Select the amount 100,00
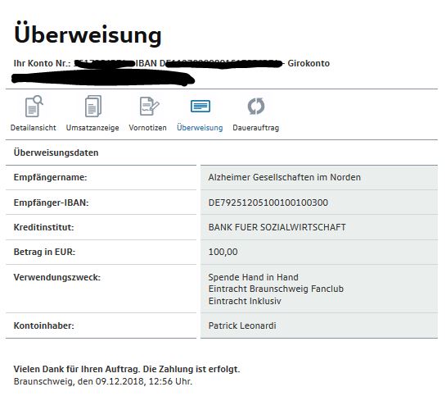 (223, 252)
